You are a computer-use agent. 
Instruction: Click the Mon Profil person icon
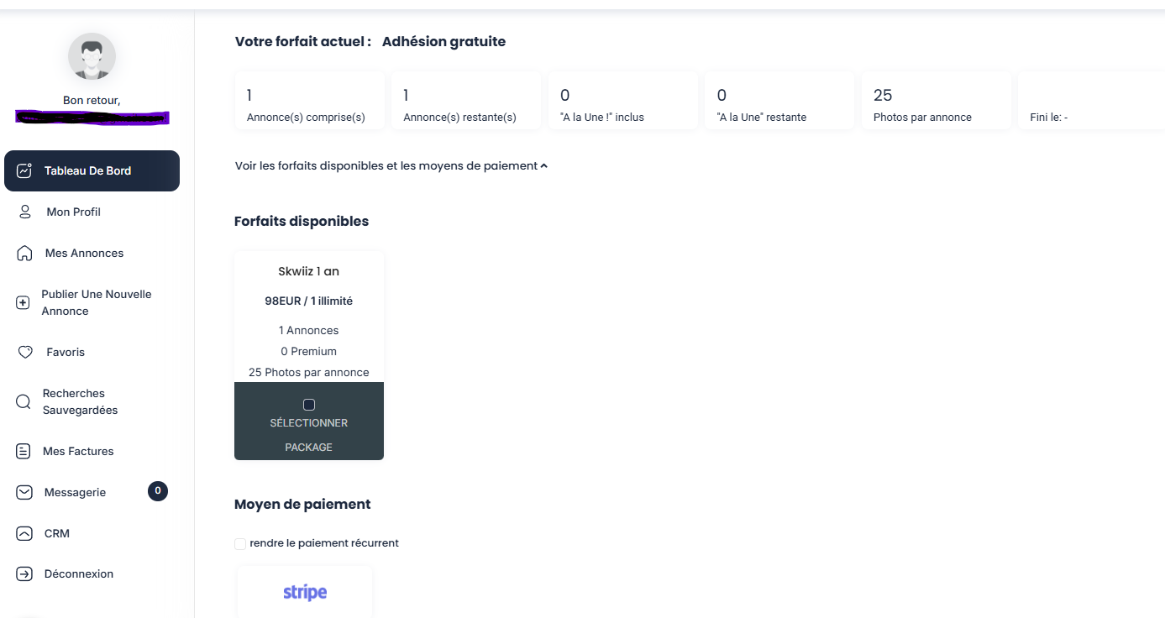(x=24, y=212)
